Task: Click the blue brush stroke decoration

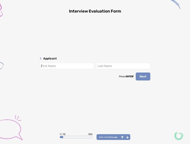Action: point(176,4)
